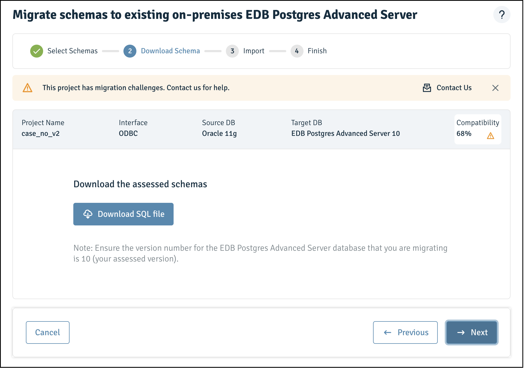Click the green Select Schemas checkmark icon

coord(37,51)
